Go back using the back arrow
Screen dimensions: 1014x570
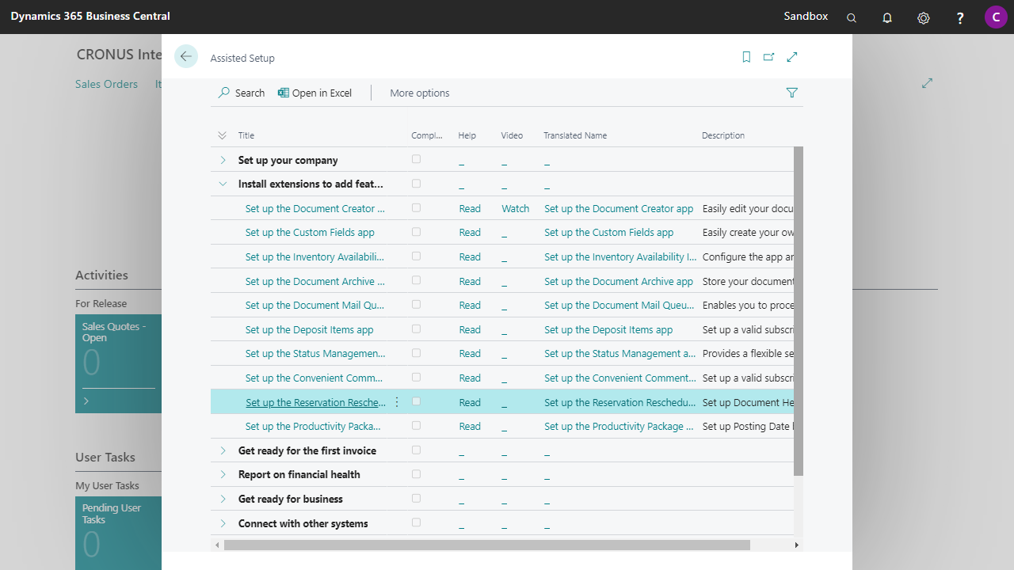click(185, 56)
